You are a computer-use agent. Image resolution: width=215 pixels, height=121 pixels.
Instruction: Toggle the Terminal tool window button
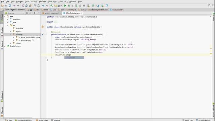point(55,120)
